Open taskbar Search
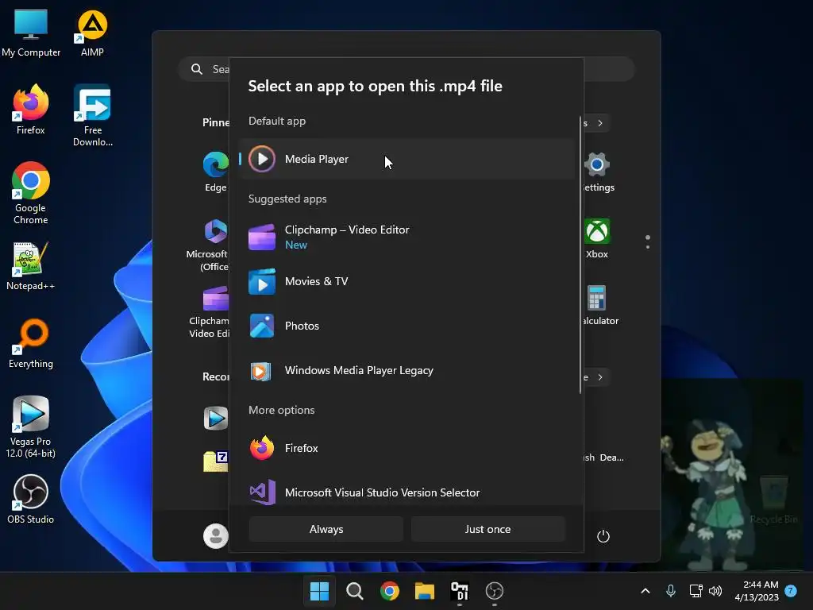This screenshot has width=813, height=610. coord(355,591)
